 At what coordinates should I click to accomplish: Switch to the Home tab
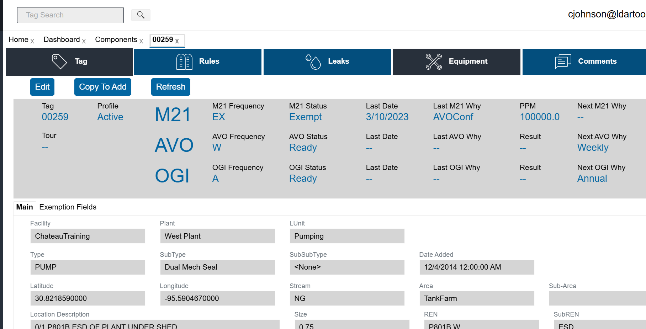pyautogui.click(x=18, y=39)
